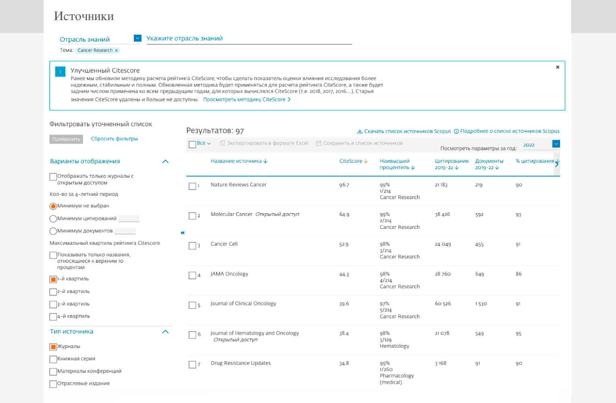Select the Journal of Clinical Oncology checkbox

[x=192, y=305]
